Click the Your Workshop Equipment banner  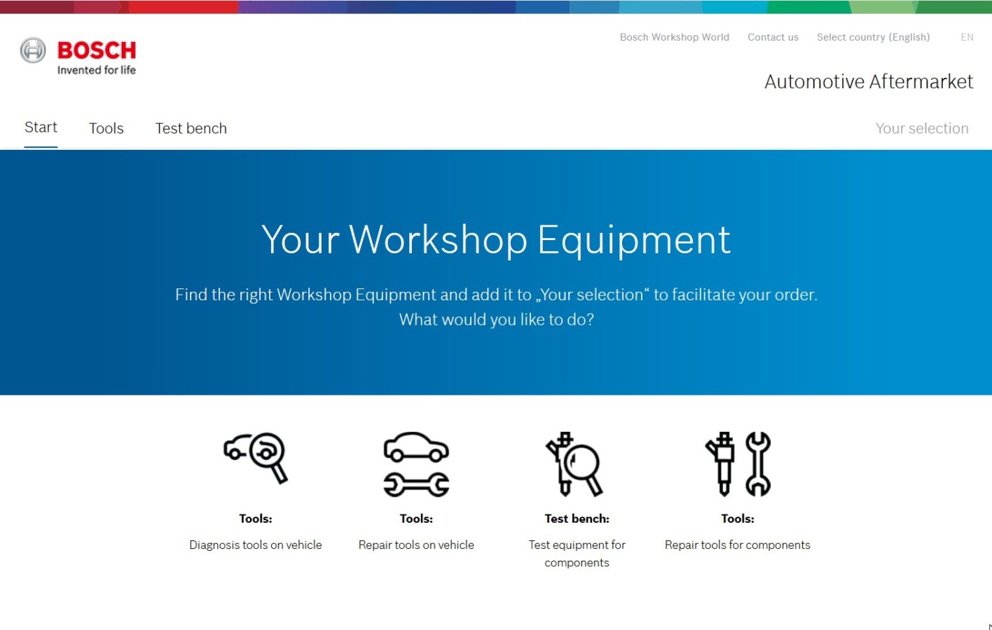point(496,240)
